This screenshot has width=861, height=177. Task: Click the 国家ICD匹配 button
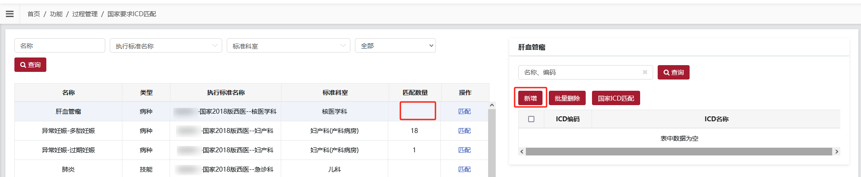pos(616,98)
